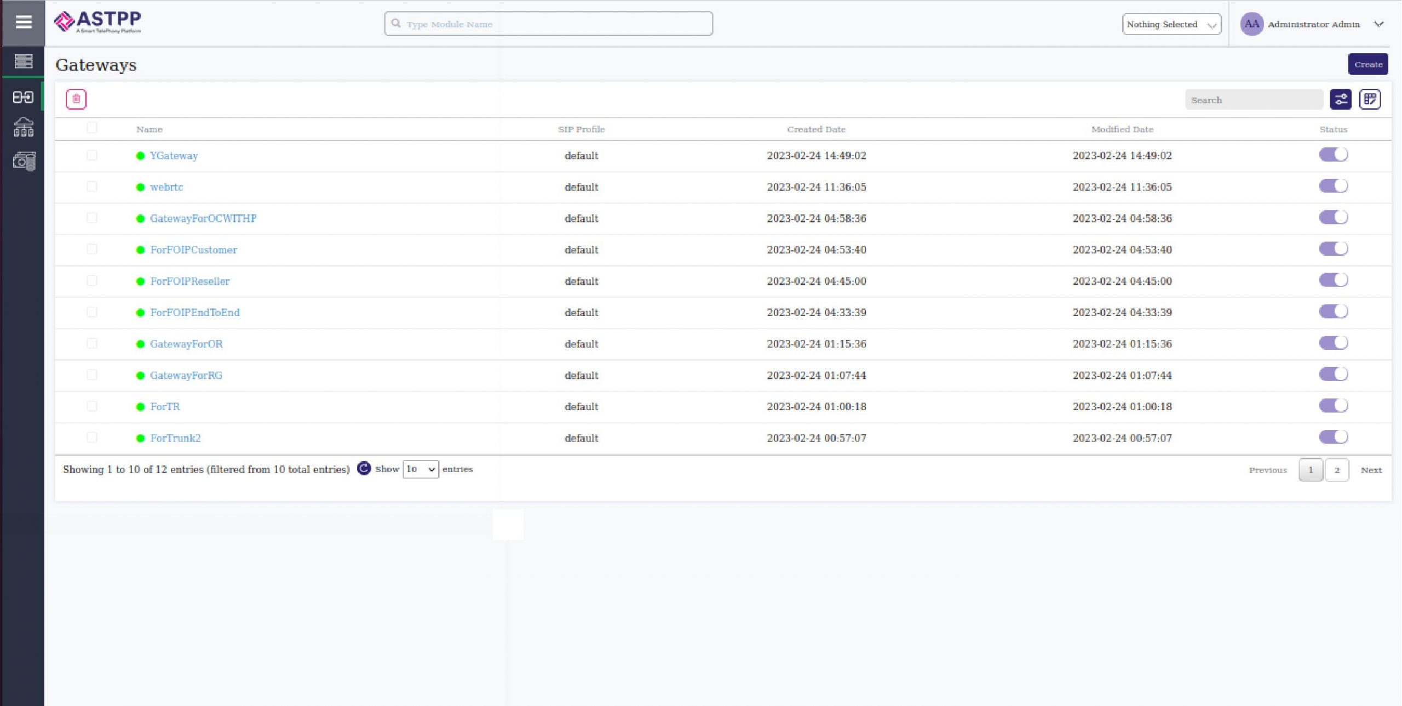This screenshot has width=1402, height=706.
Task: Sort by Created Date column header
Action: [816, 130]
